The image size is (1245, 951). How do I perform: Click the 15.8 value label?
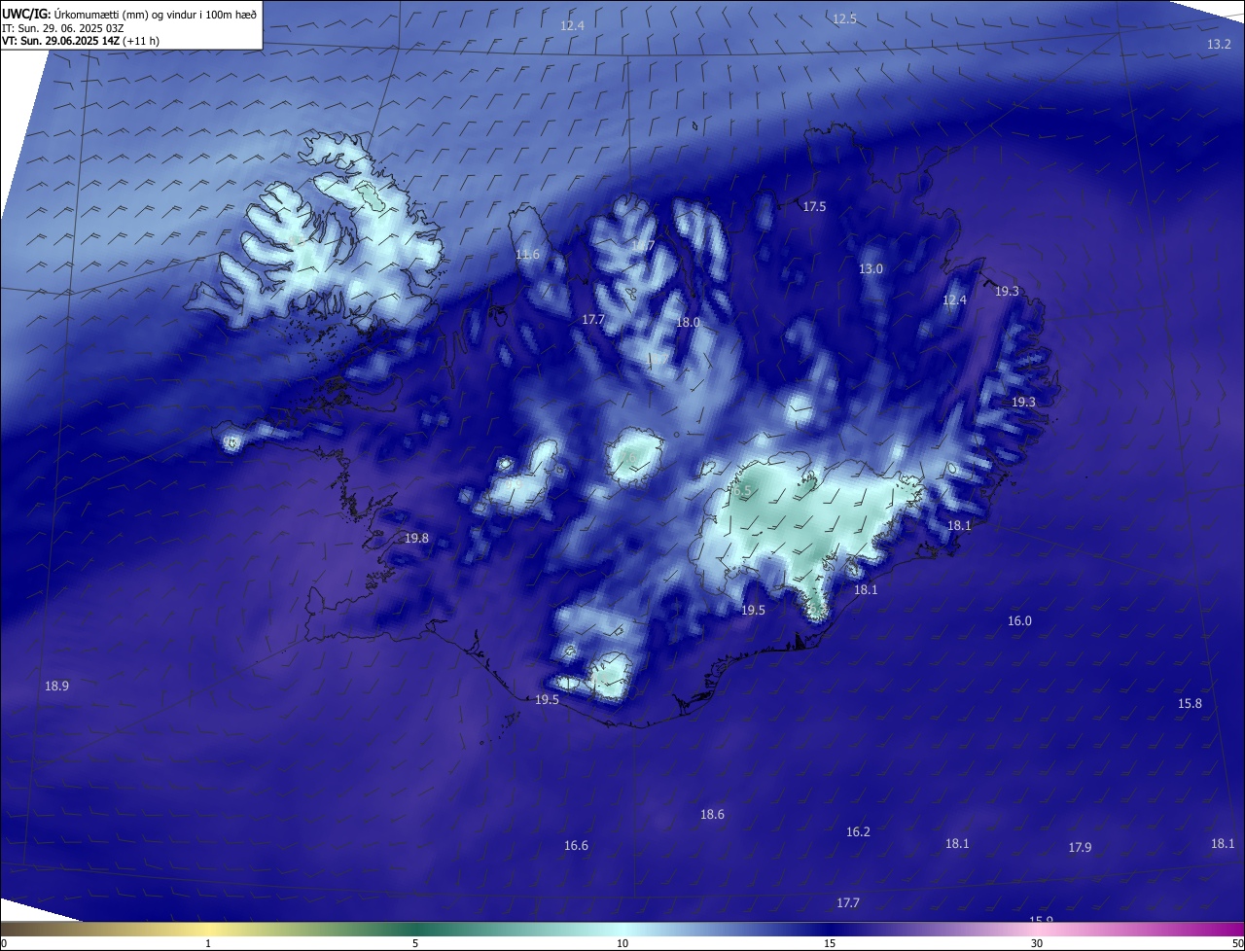[x=1190, y=704]
